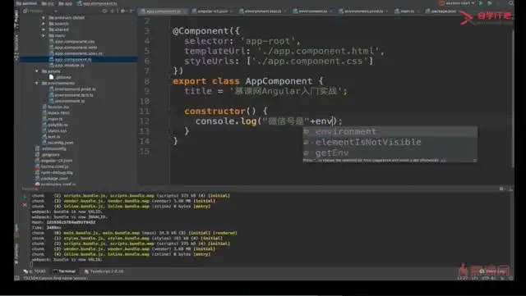526x296 pixels.
Task: Collapse the environments folder
Action: pyautogui.click(x=36, y=83)
